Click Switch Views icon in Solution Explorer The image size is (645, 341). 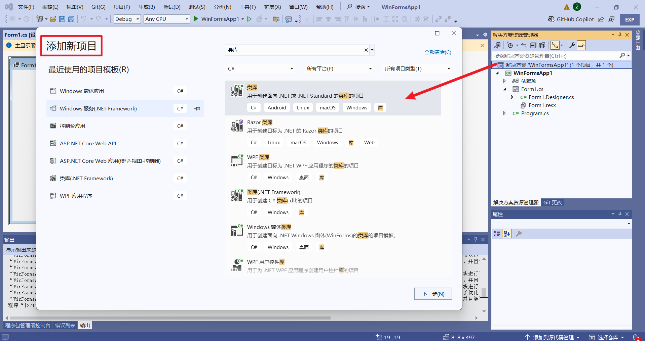[x=497, y=45]
